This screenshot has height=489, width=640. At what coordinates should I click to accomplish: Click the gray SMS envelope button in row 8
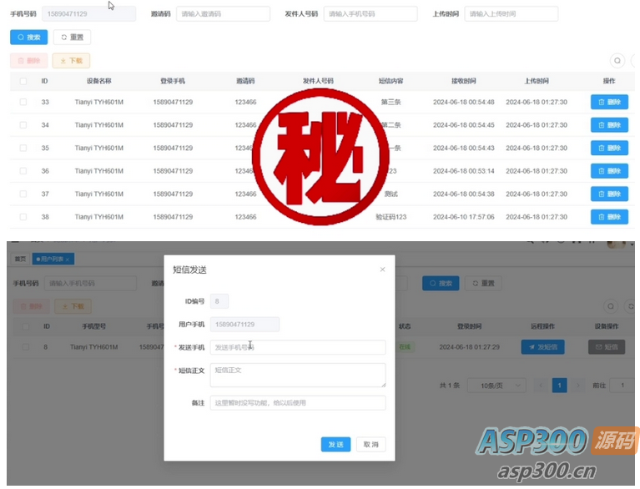point(606,347)
